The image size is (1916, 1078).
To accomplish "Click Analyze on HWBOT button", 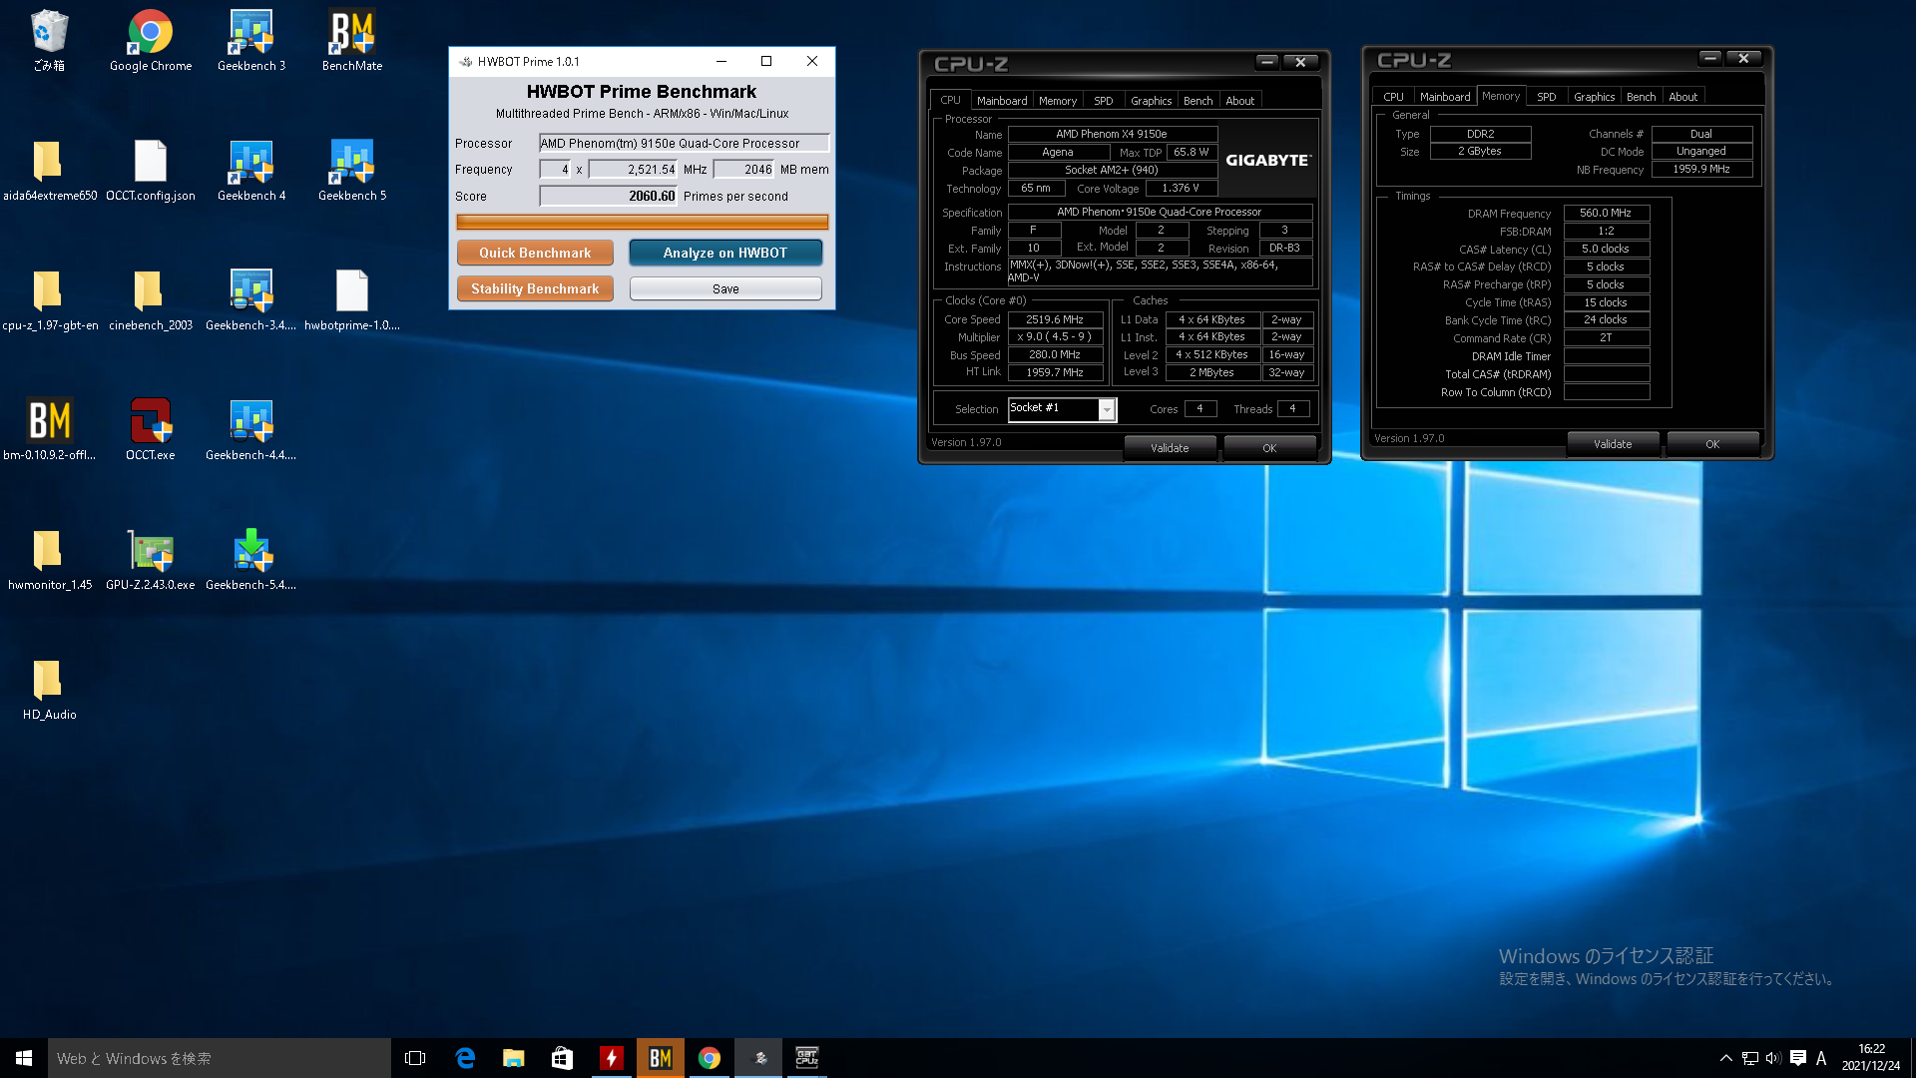I will [725, 253].
